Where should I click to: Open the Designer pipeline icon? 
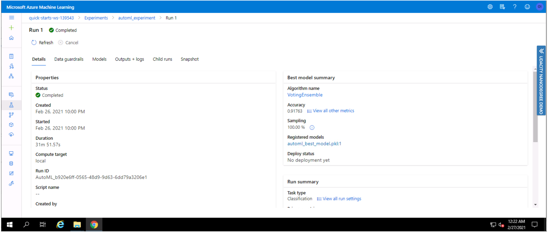tap(11, 76)
